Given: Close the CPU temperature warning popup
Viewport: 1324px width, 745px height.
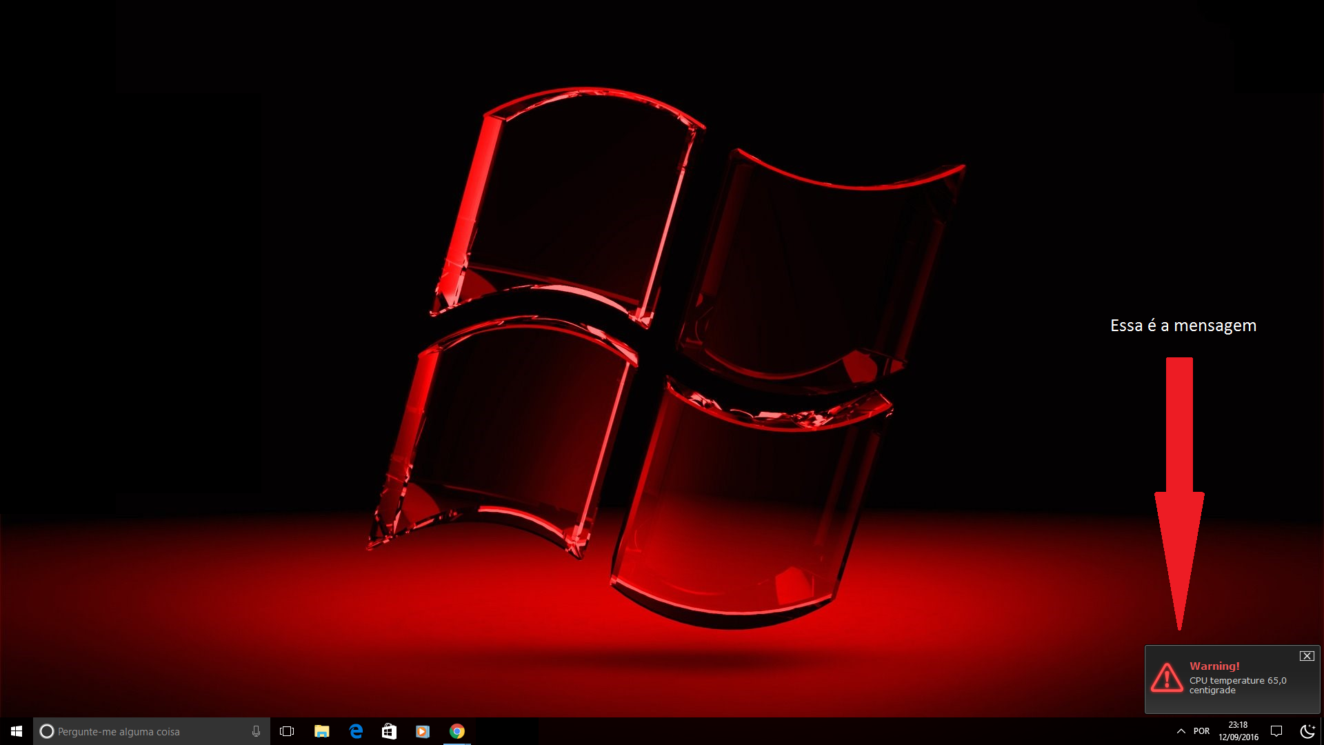Looking at the screenshot, I should (x=1307, y=656).
